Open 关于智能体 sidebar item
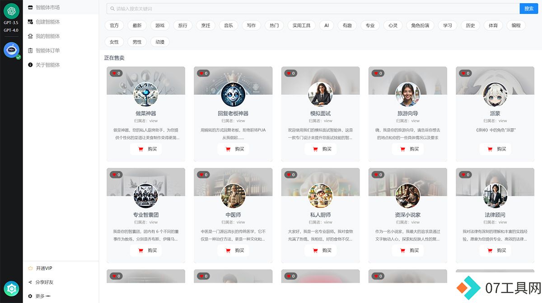The image size is (542, 303). (61, 65)
